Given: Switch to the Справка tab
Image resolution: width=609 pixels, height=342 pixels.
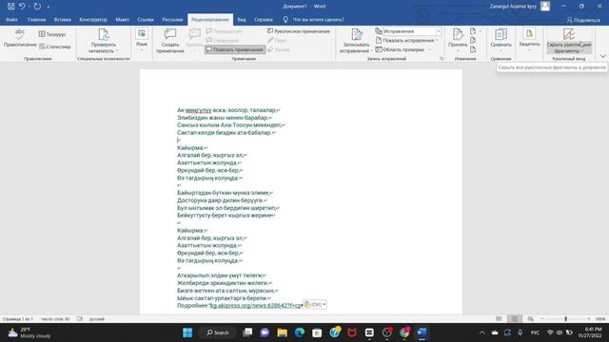Looking at the screenshot, I should point(264,19).
